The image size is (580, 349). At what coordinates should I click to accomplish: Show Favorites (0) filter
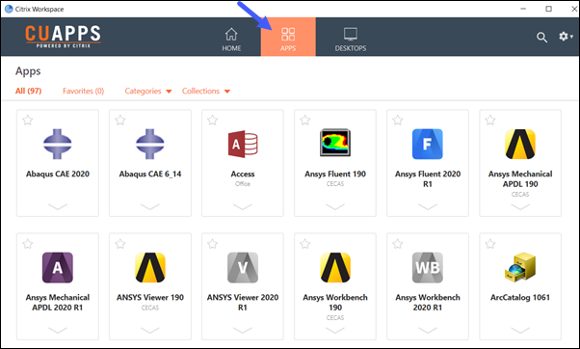coord(83,91)
